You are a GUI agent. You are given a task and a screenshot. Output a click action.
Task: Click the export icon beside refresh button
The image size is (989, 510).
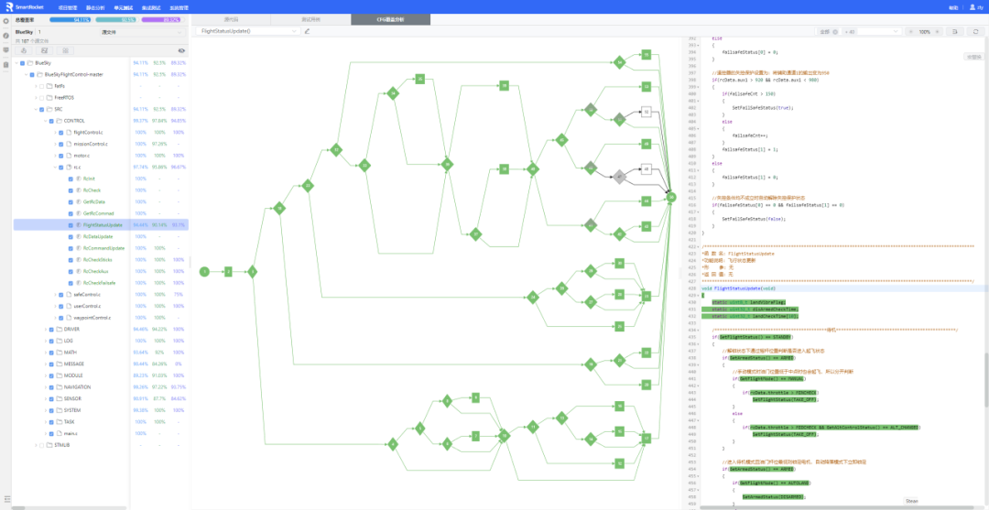pyautogui.click(x=953, y=31)
